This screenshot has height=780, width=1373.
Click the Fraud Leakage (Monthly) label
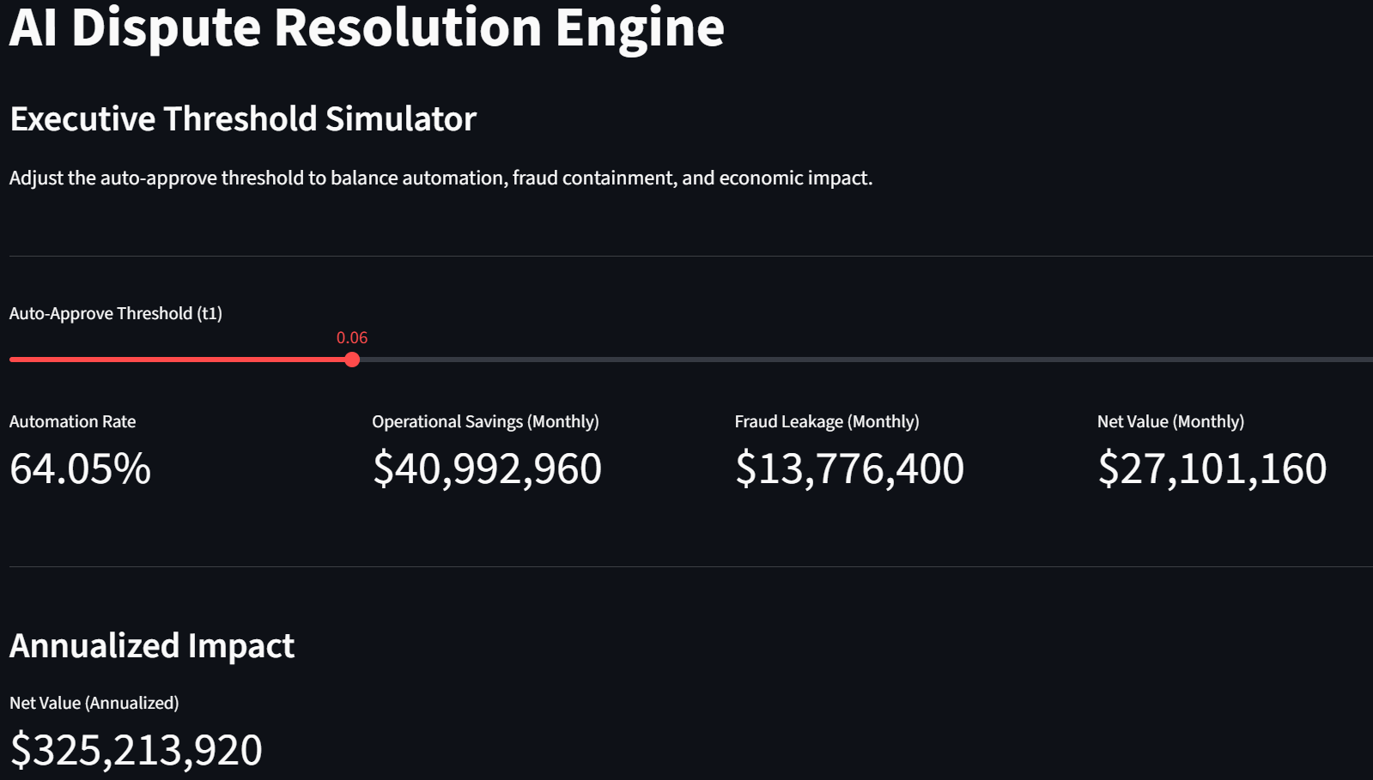[x=827, y=421]
